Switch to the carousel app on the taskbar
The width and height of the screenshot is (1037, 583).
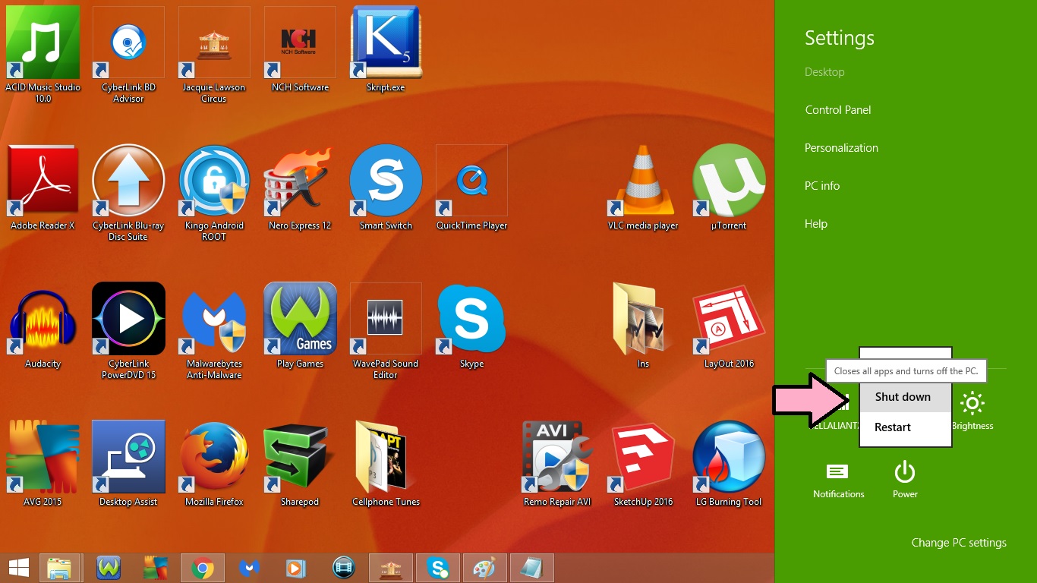pyautogui.click(x=391, y=568)
